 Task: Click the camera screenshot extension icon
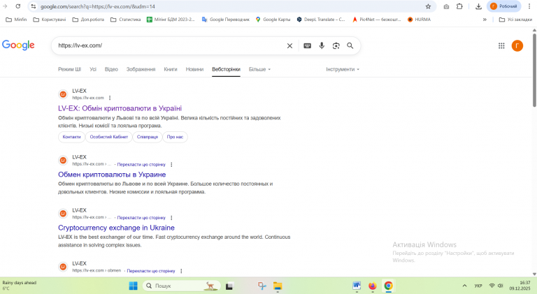coord(446,6)
